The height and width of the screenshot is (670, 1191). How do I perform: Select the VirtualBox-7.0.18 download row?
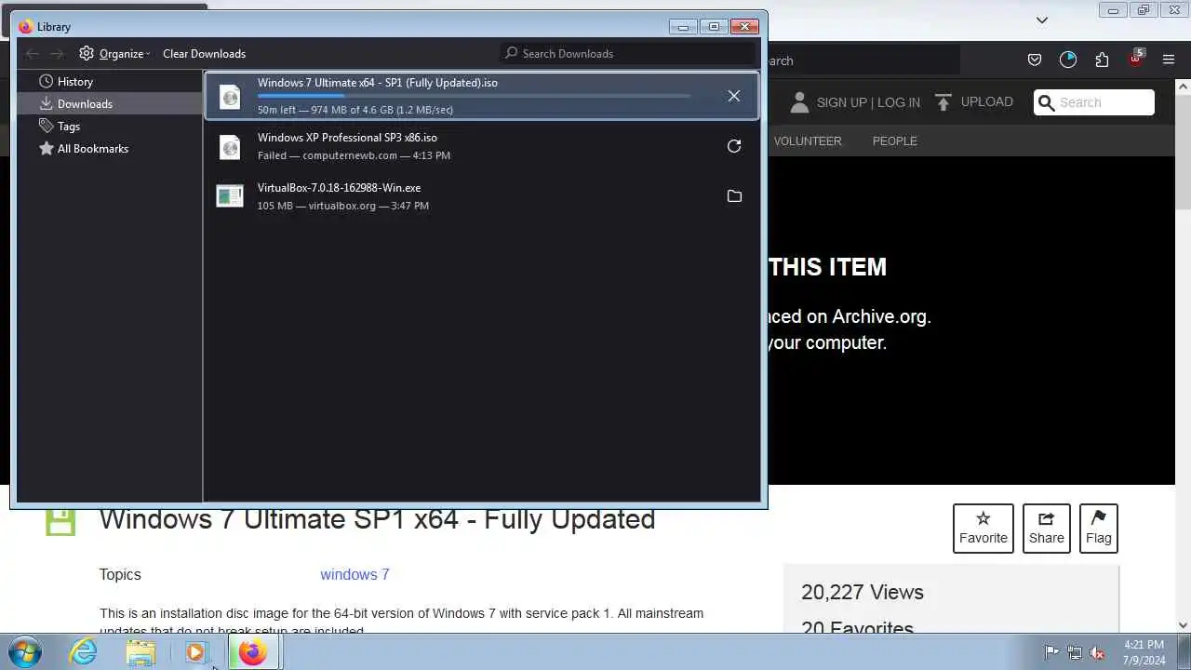(x=482, y=196)
